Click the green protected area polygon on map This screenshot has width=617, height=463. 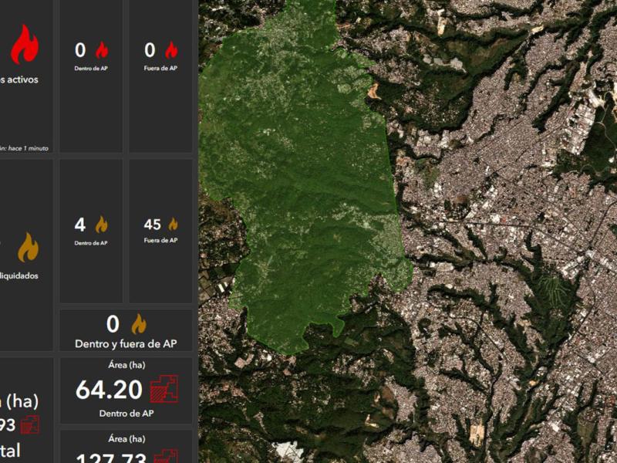click(301, 193)
